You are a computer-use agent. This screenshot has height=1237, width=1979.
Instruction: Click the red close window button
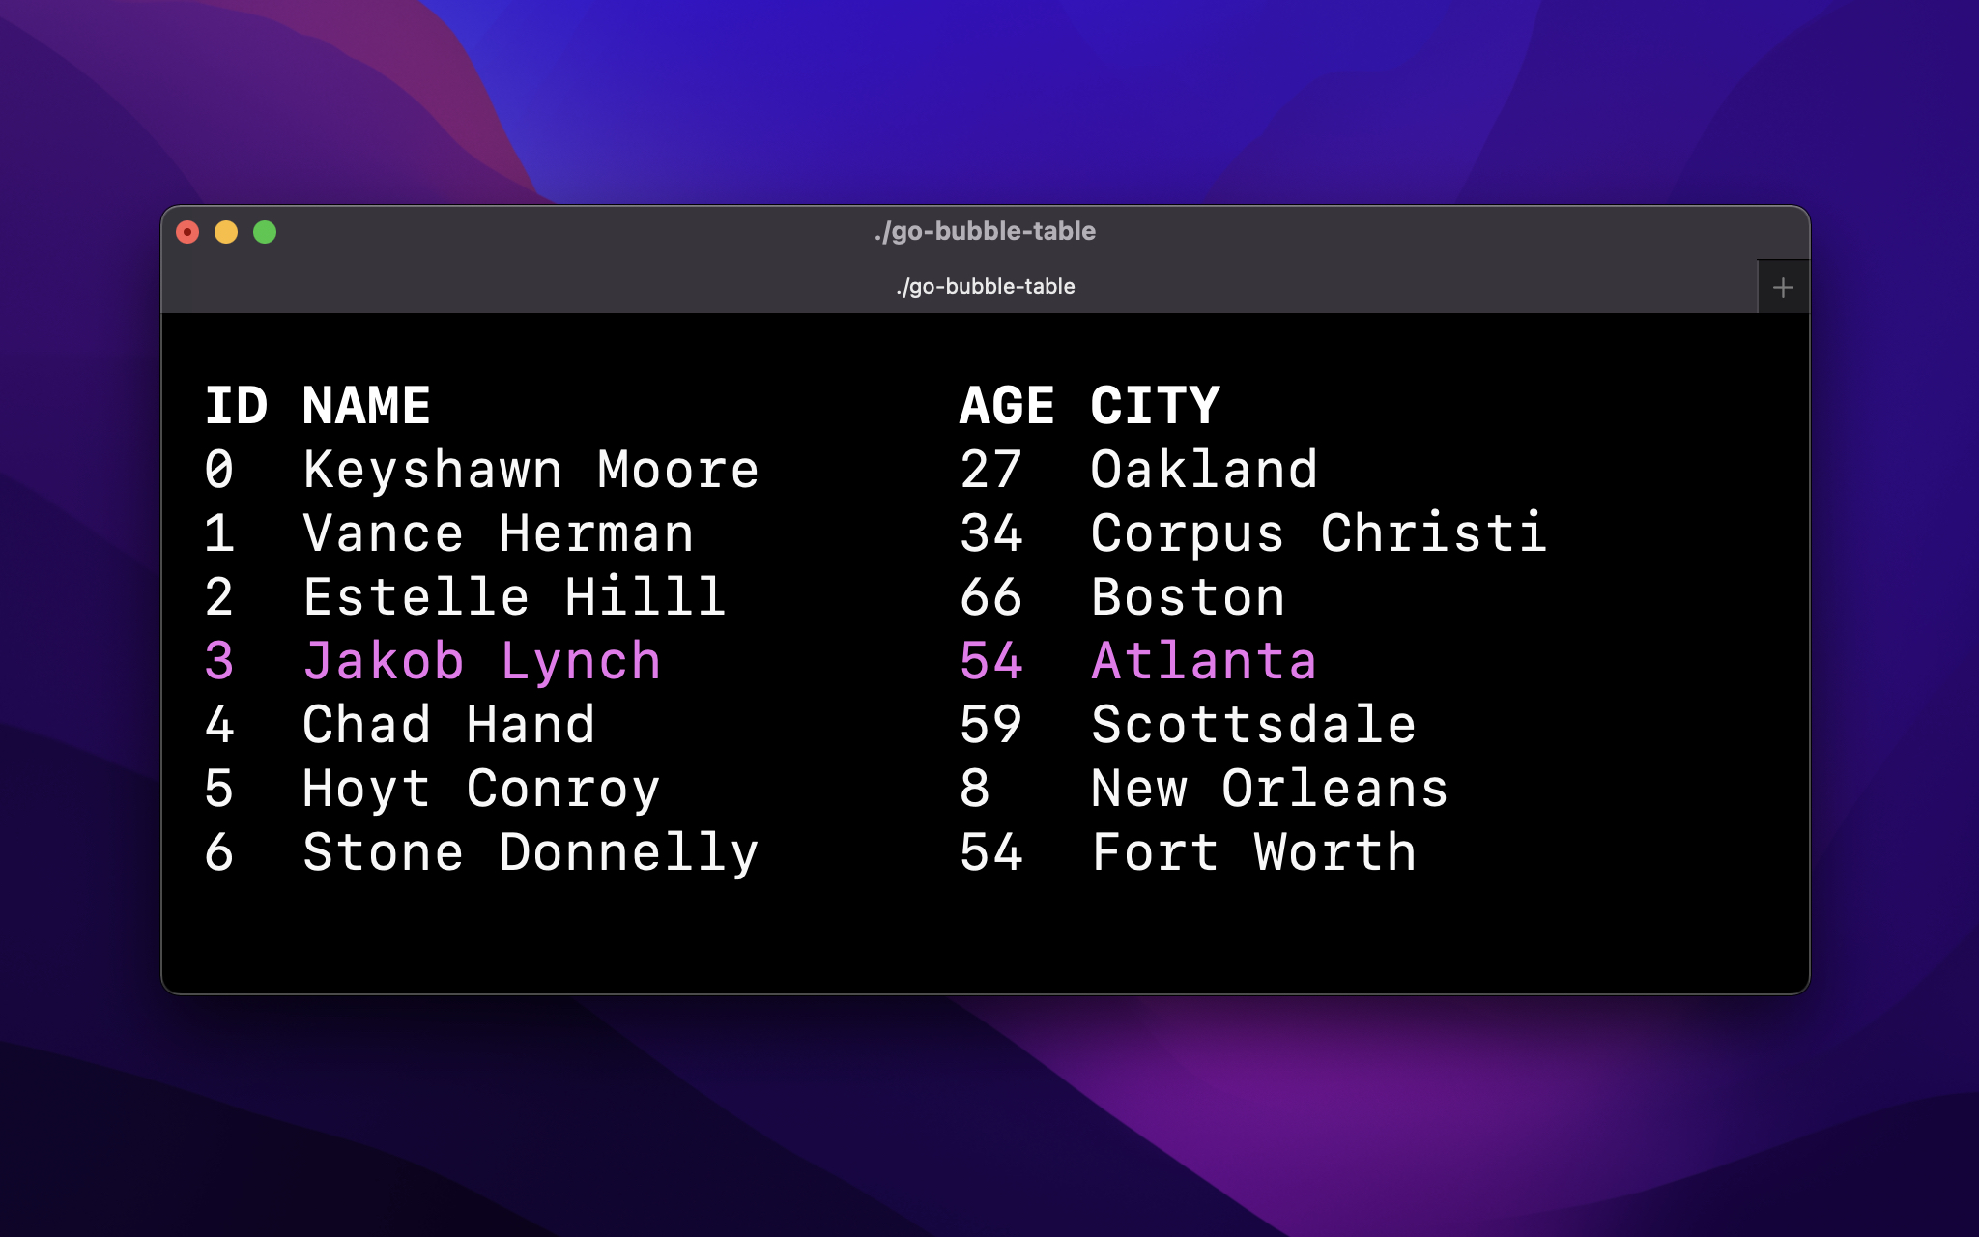pos(187,232)
